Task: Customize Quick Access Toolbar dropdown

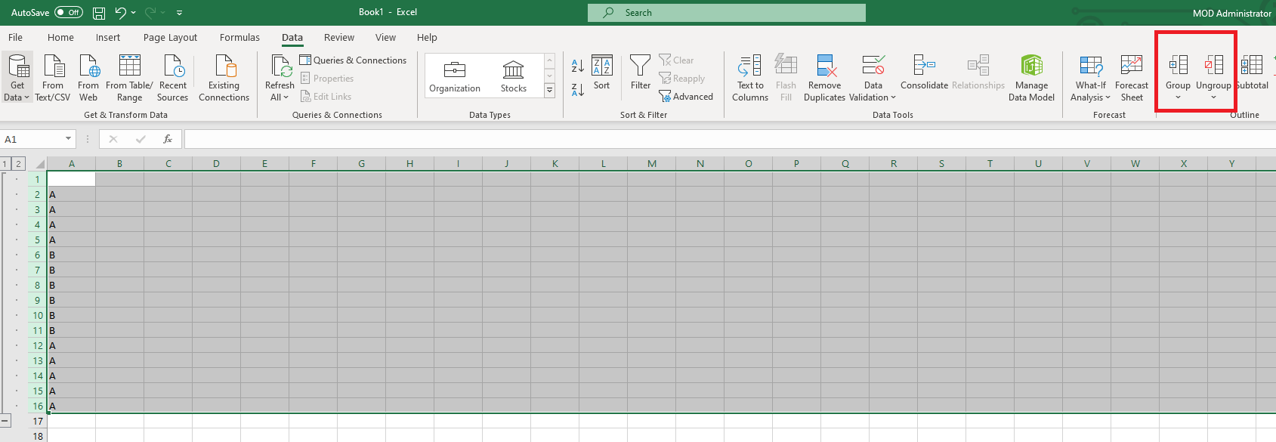Action: tap(179, 13)
